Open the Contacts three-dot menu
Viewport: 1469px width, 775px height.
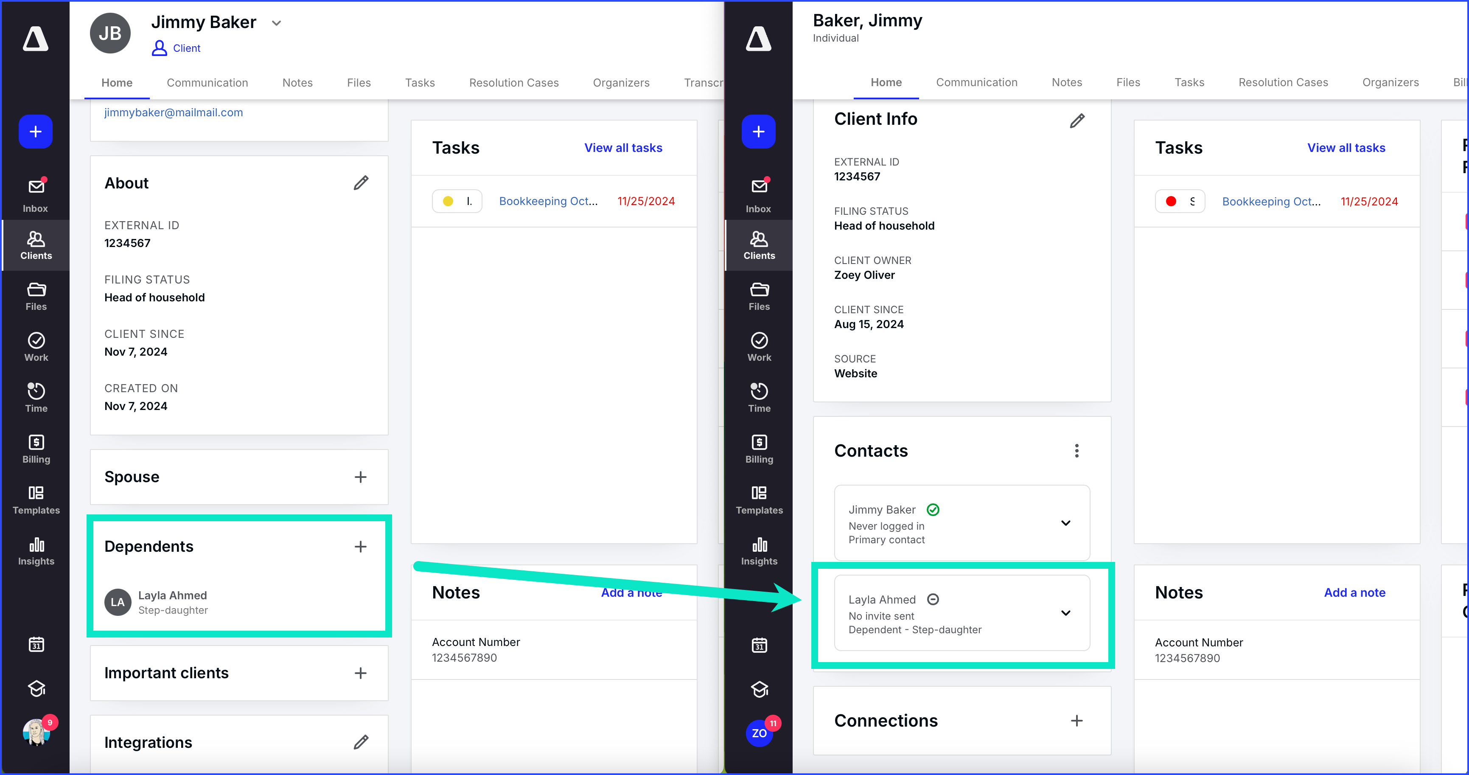point(1076,450)
